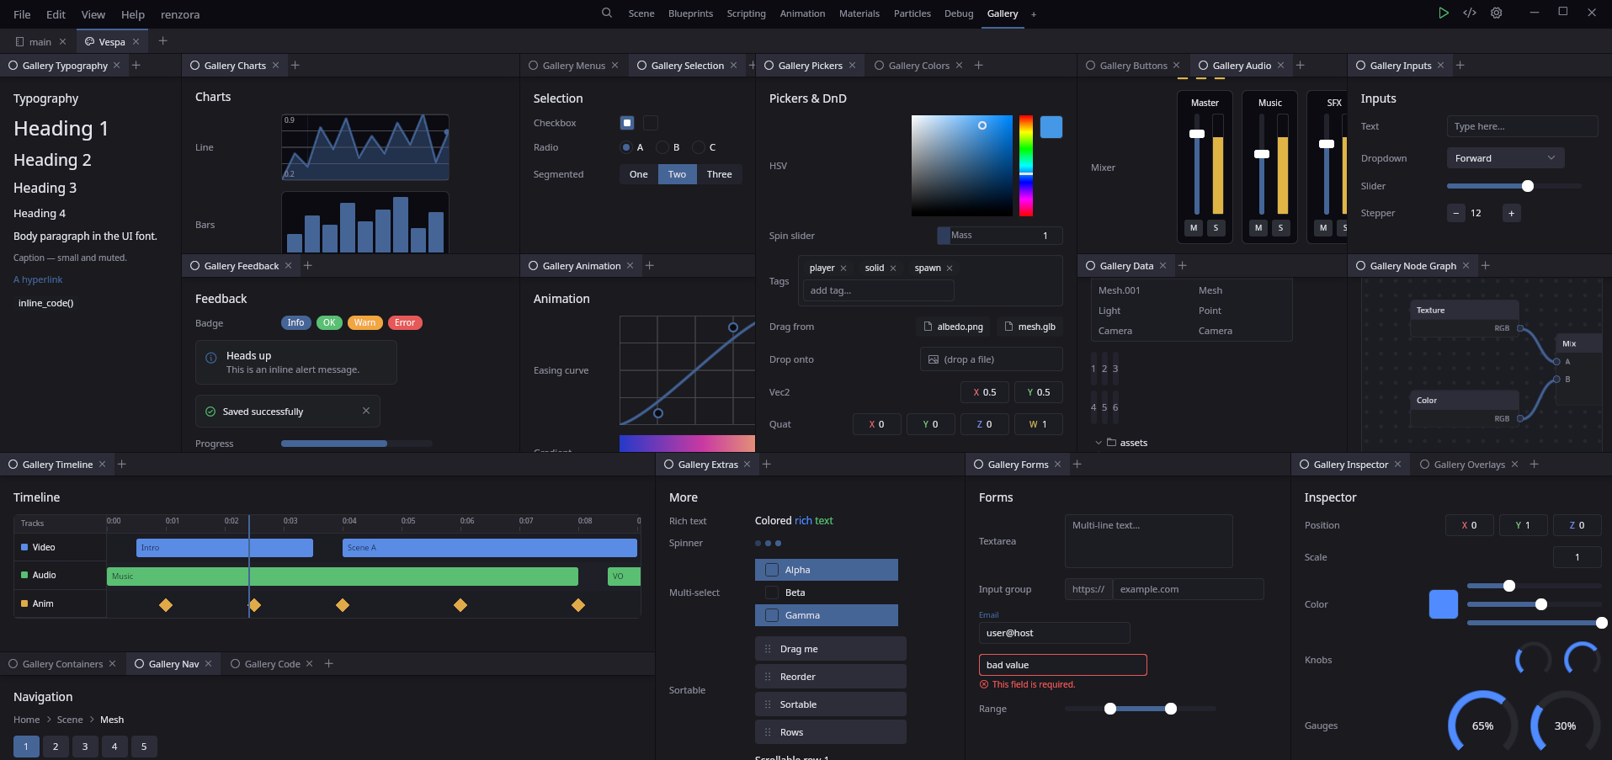Click the blue color swatch beside HSV picker
The width and height of the screenshot is (1612, 760).
1051,127
